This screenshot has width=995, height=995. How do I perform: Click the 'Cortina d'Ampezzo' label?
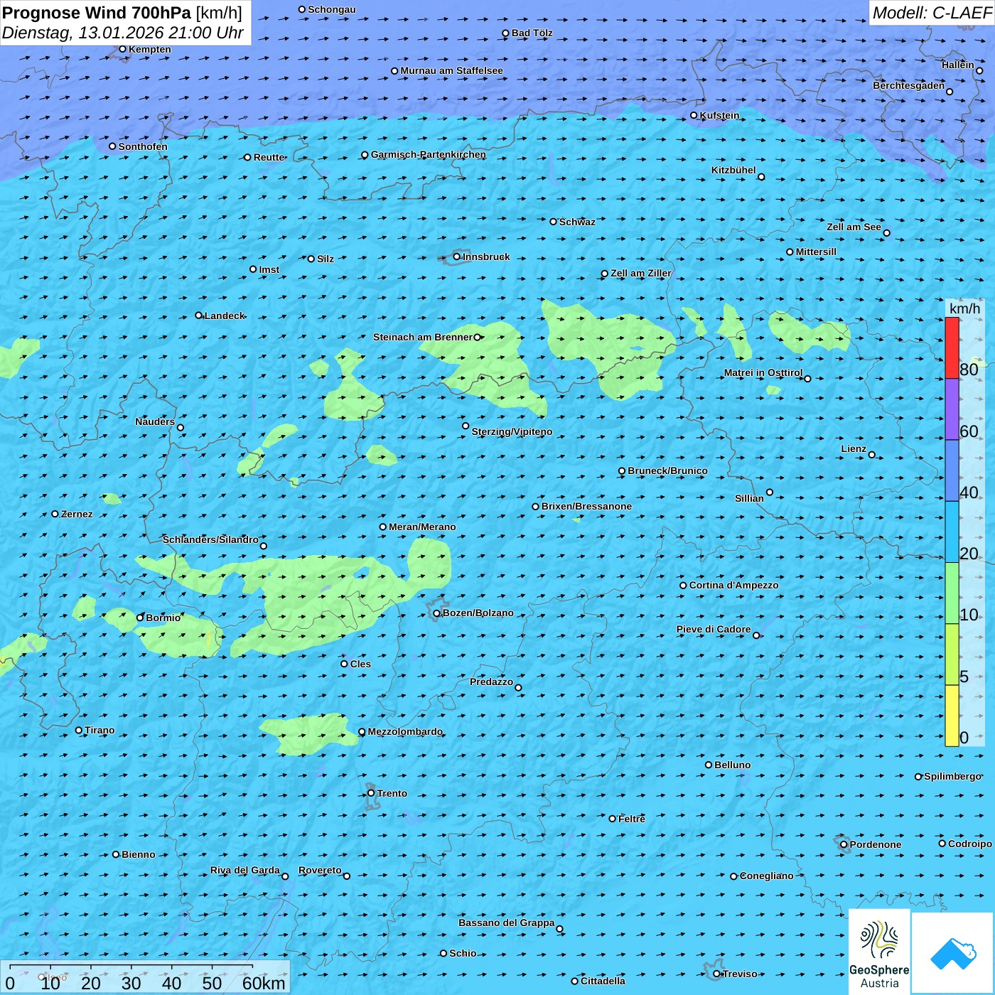point(733,585)
